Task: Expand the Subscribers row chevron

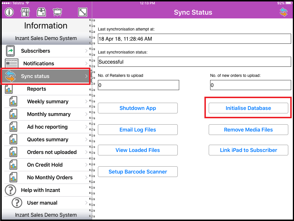Action: pos(86,51)
